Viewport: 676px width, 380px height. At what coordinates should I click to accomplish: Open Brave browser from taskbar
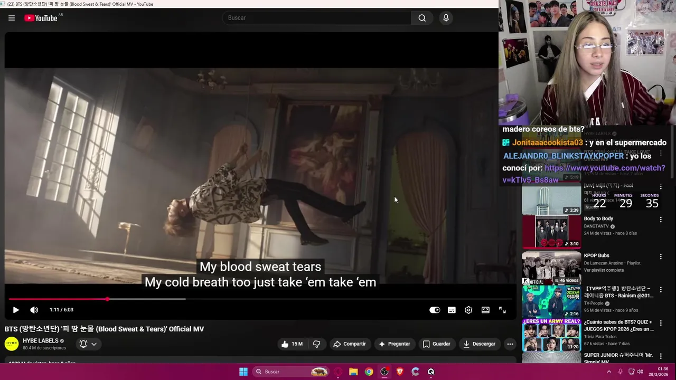(x=400, y=372)
